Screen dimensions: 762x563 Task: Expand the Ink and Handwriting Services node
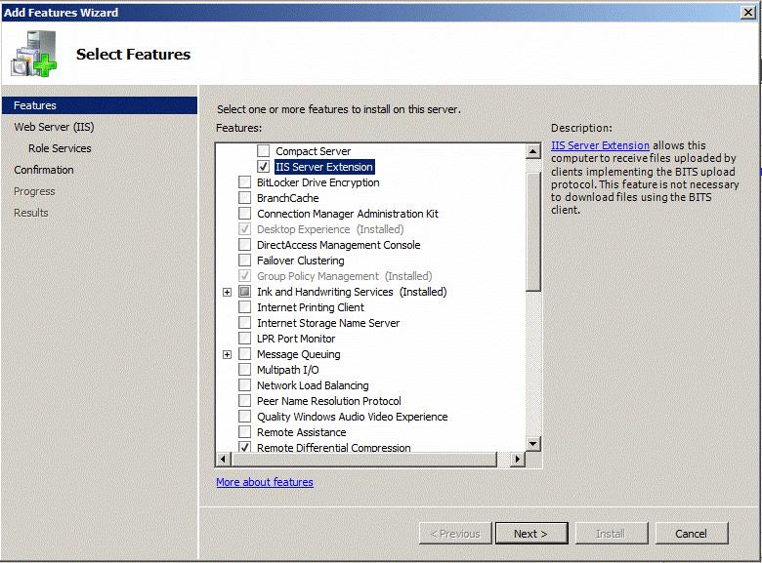pos(227,292)
